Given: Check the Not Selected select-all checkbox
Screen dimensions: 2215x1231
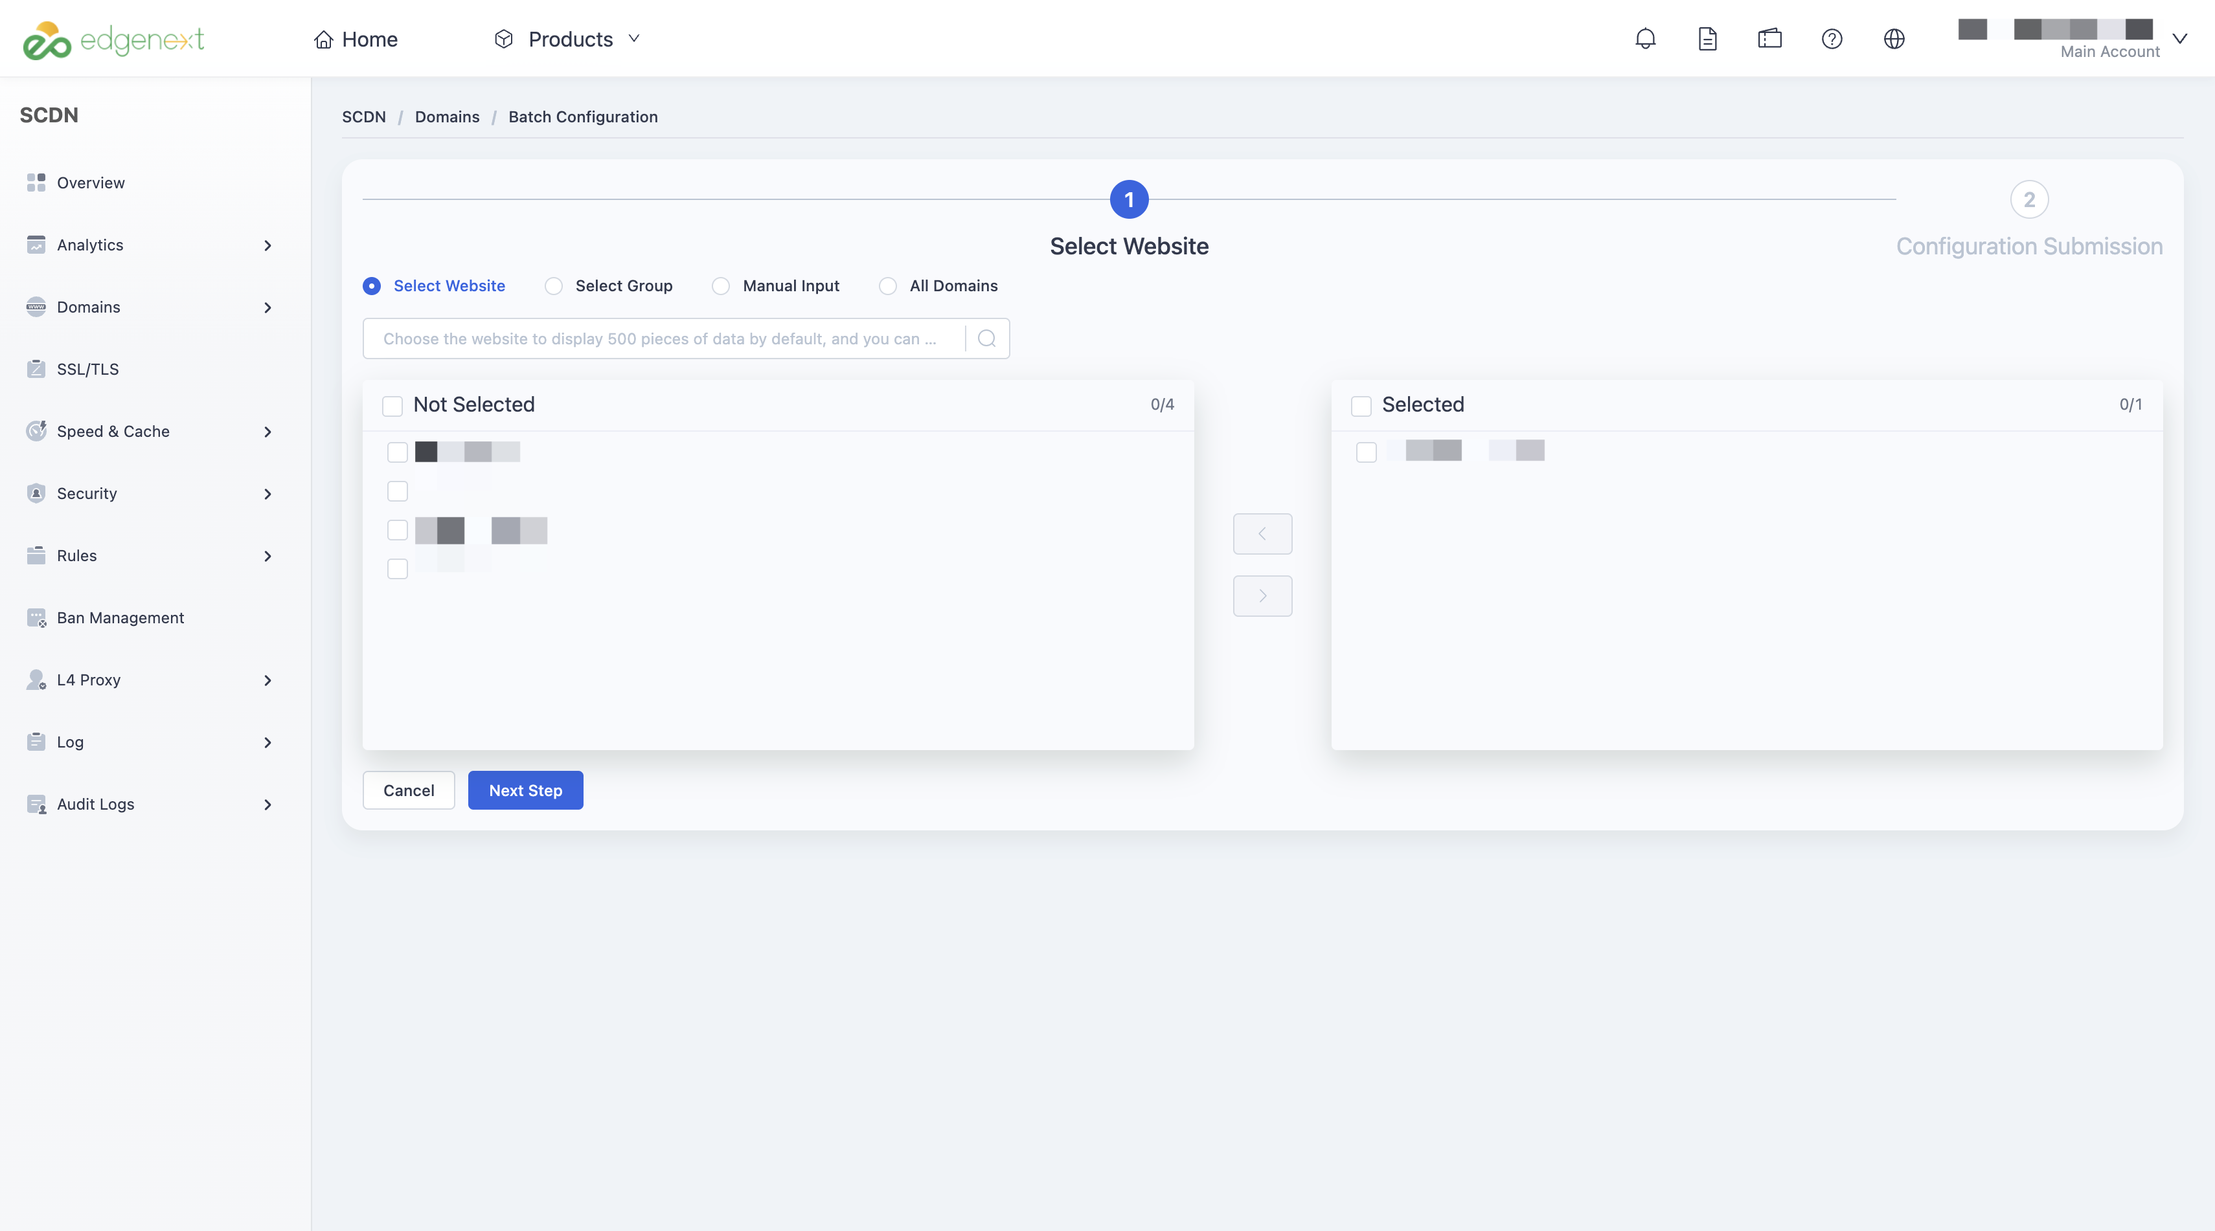Looking at the screenshot, I should click(x=392, y=405).
